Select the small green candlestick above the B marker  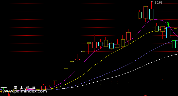(4, 91)
